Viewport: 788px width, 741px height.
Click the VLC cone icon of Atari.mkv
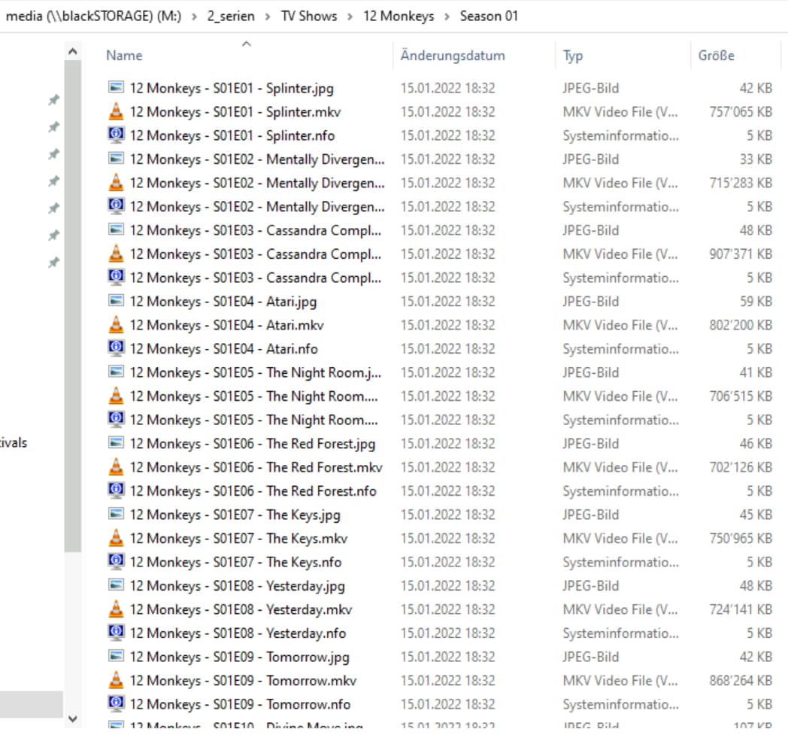[x=116, y=324]
